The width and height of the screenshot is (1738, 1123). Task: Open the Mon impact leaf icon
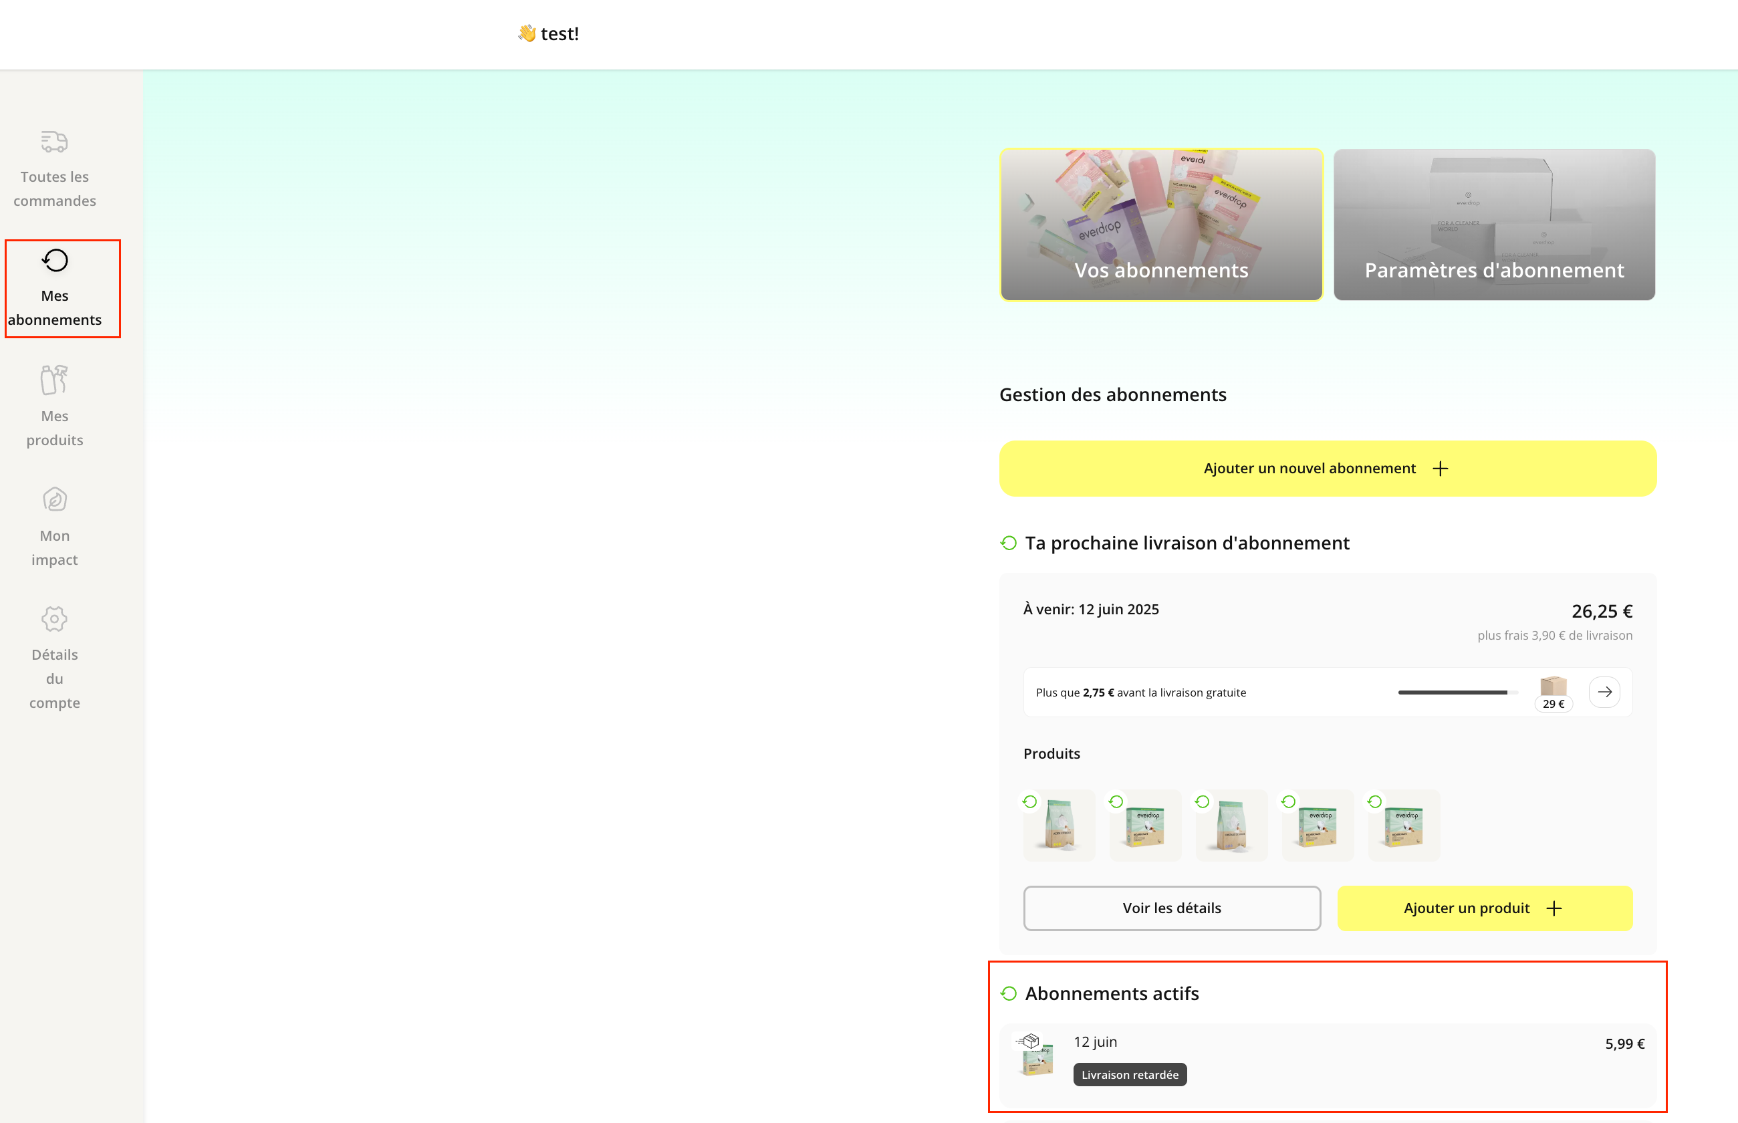tap(55, 499)
